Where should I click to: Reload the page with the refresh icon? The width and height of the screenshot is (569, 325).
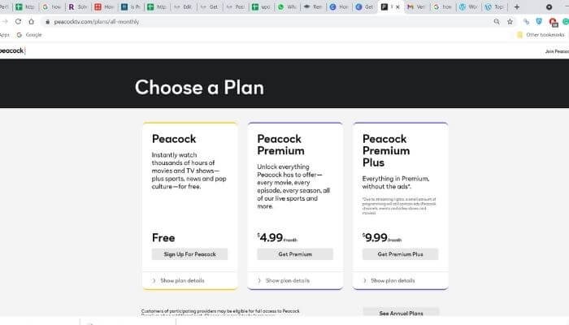(x=18, y=22)
